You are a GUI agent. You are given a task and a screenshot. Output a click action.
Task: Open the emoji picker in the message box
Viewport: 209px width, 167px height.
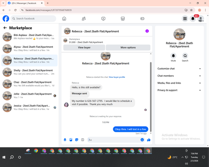pos(142,140)
